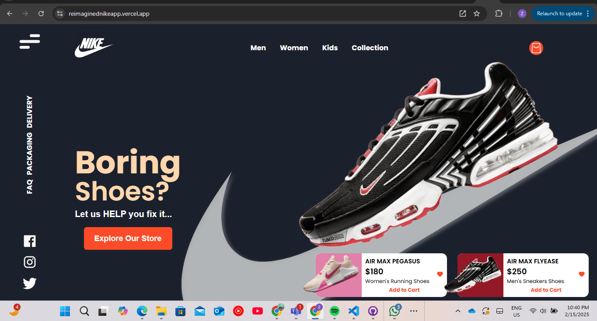Select the pink Air Max Pegasus shoe thumbnail
This screenshot has height=321, width=597.
[x=339, y=275]
